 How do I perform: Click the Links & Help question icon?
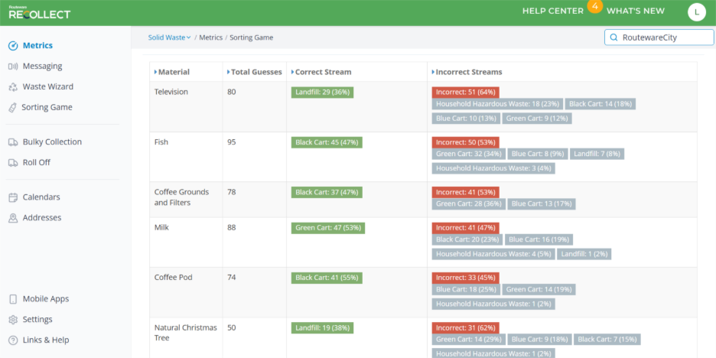13,340
